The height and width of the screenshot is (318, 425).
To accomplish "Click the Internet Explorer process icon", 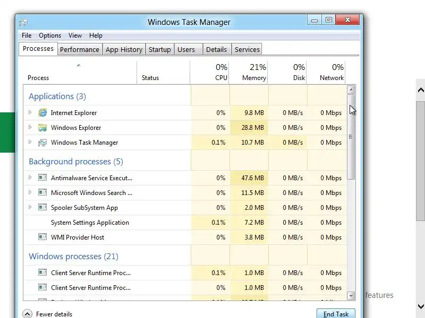I will (x=42, y=112).
